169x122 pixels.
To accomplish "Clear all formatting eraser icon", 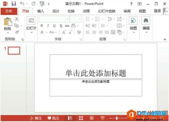I will (x=79, y=32).
